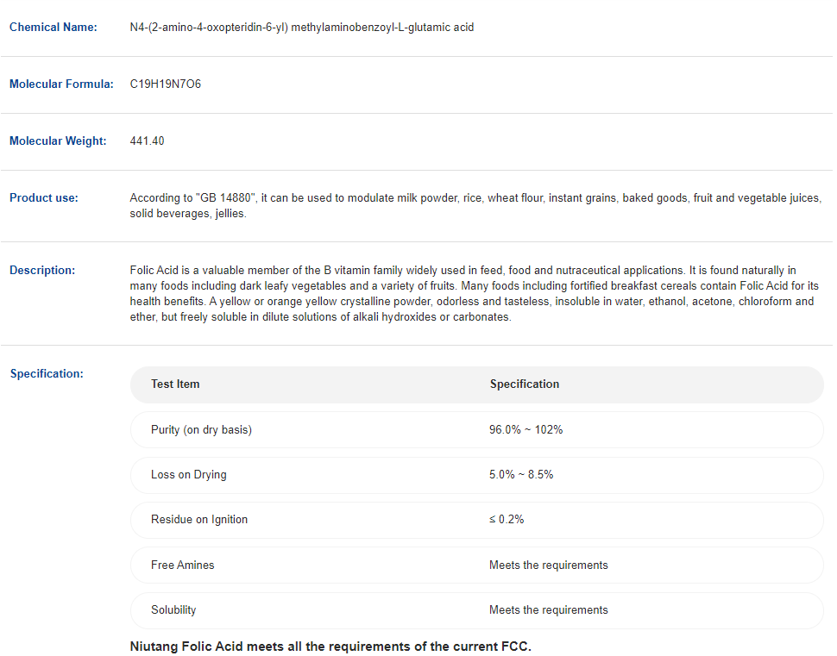Click the GB 14880 product use paragraph
This screenshot has height=656, width=837.
click(x=475, y=205)
